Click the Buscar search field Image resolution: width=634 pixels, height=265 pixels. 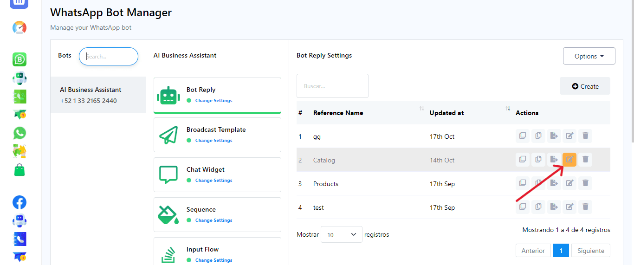(x=332, y=86)
